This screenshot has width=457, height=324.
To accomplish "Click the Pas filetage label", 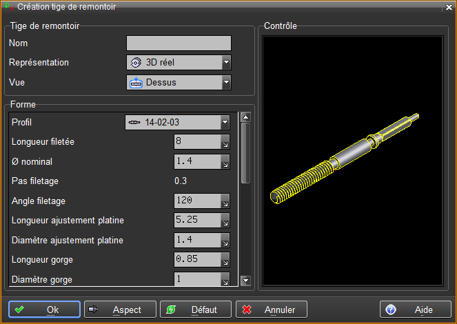I will point(35,181).
